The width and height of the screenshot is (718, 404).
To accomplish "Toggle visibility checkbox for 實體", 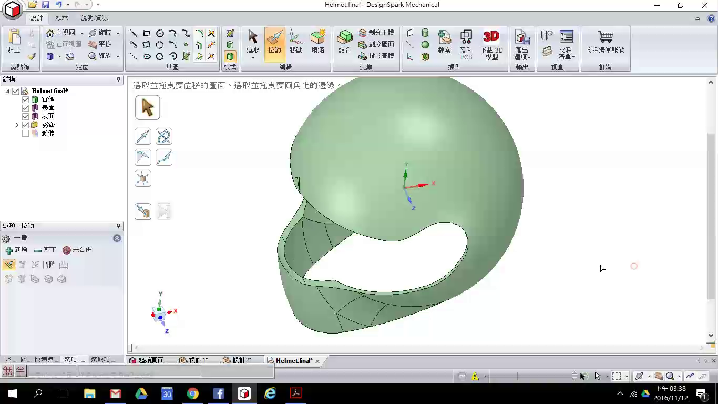I will [x=25, y=99].
